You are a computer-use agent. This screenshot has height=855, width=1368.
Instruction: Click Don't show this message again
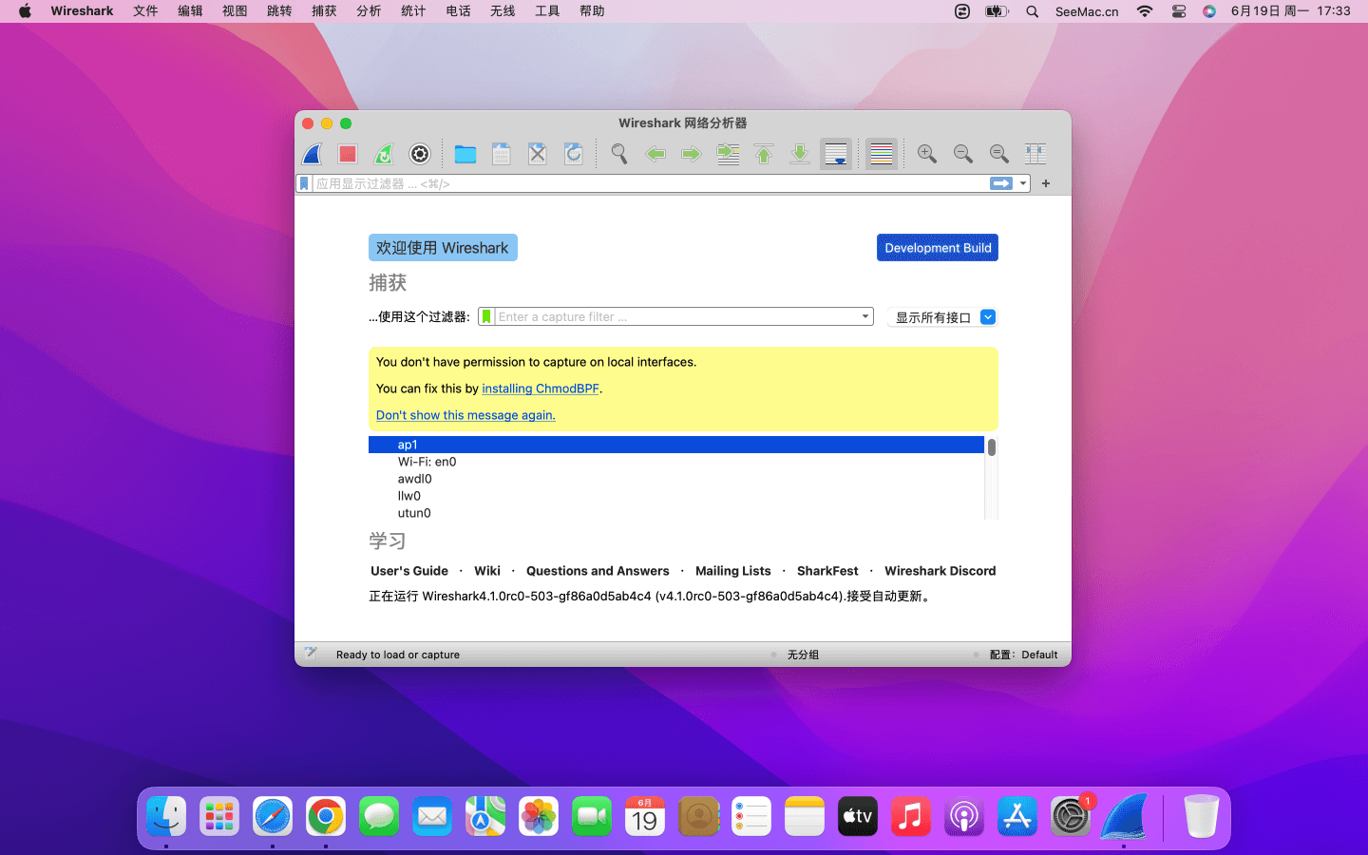[x=465, y=415]
